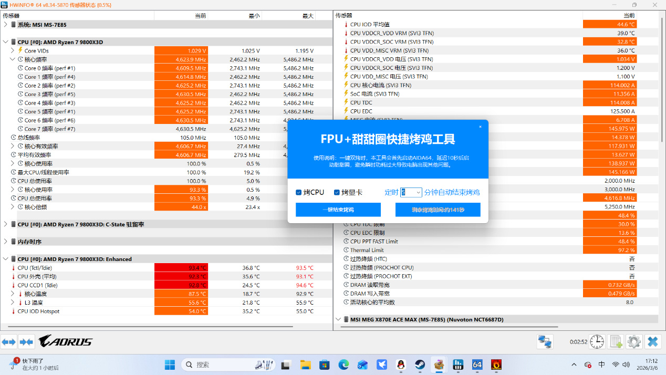The height and width of the screenshot is (375, 666).
Task: Open the remote network monitors icon
Action: pyautogui.click(x=545, y=342)
